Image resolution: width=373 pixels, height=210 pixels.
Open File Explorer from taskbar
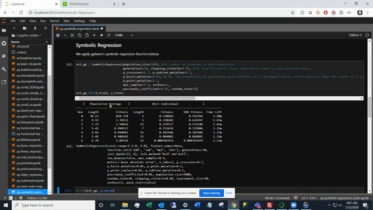[125, 205]
